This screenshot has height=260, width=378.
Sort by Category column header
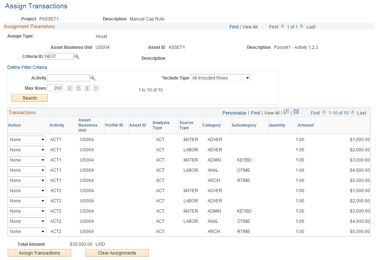tap(212, 125)
